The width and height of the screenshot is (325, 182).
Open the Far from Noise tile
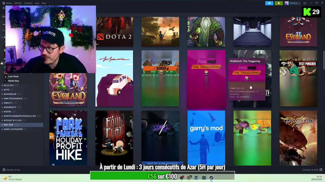114,78
